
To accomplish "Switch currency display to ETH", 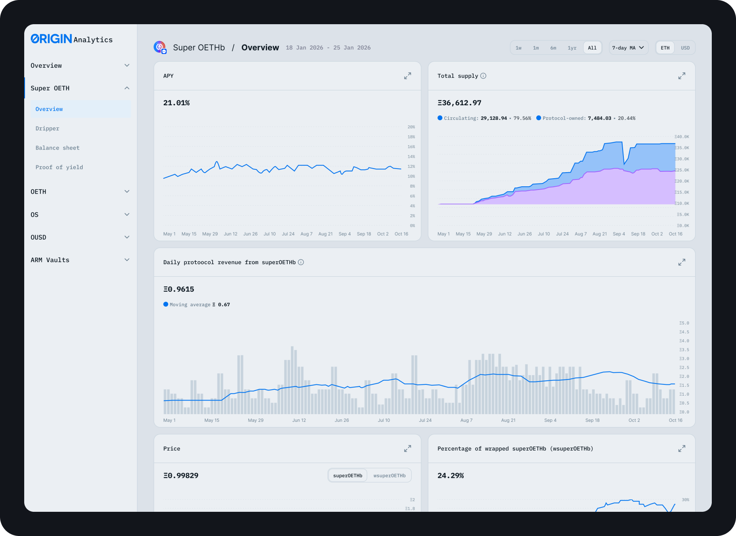I will click(x=665, y=48).
